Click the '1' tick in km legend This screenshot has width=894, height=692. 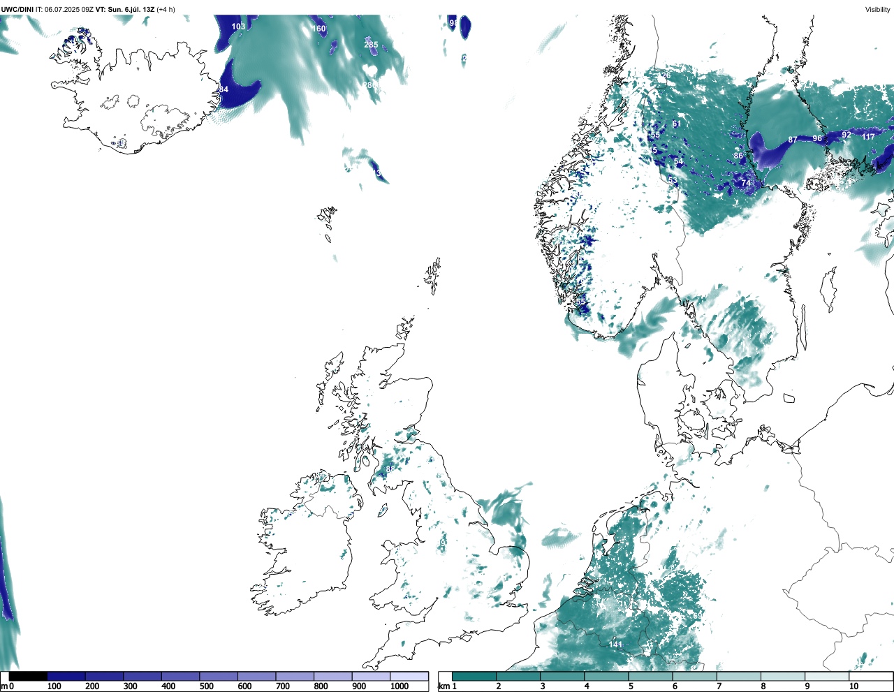tap(455, 686)
